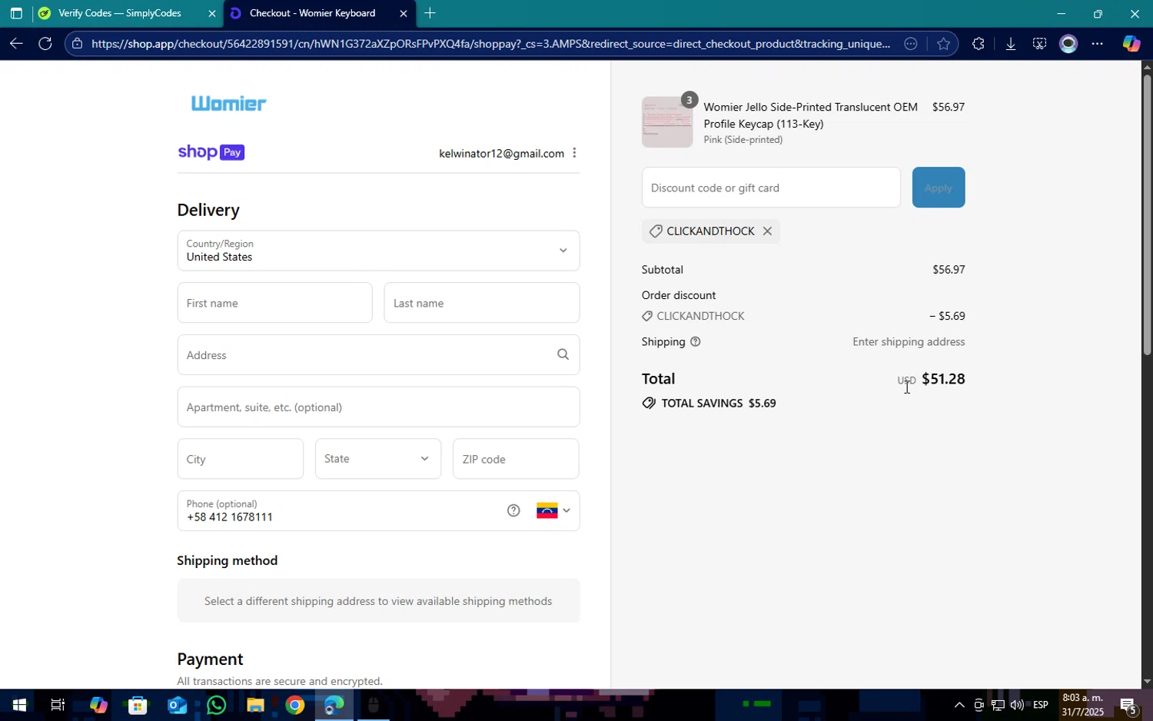
Task: Select the Checkout Womier Keyboard tab
Action: [312, 13]
